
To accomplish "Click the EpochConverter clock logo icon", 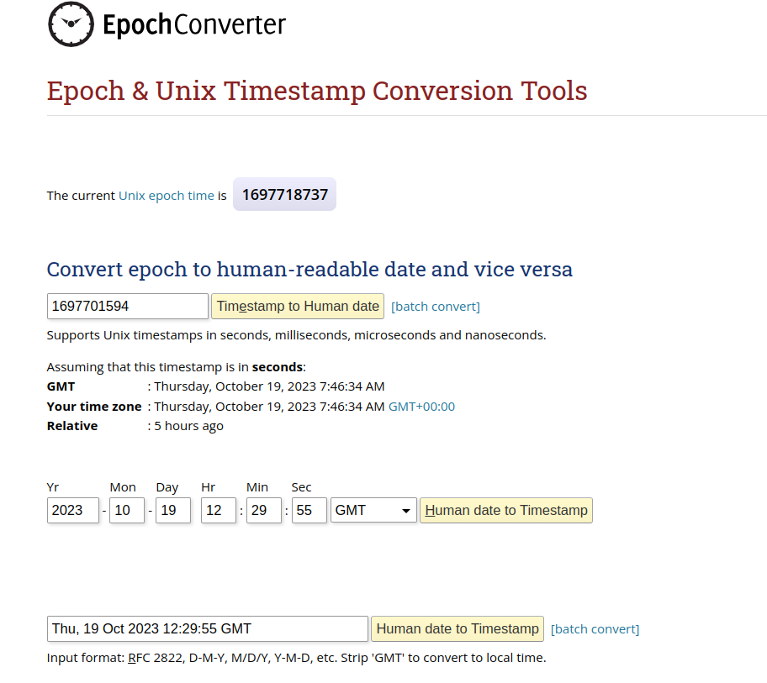I will pyautogui.click(x=71, y=24).
